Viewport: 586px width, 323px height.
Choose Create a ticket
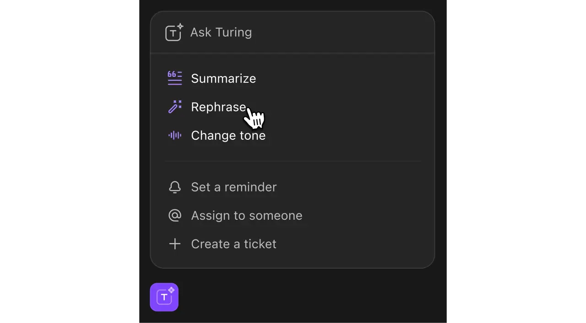pyautogui.click(x=233, y=244)
